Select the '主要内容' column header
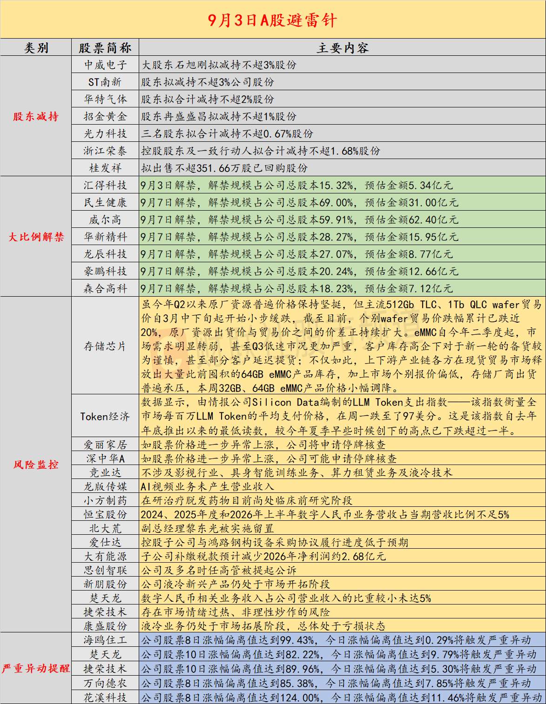This screenshot has width=546, height=704. point(343,48)
